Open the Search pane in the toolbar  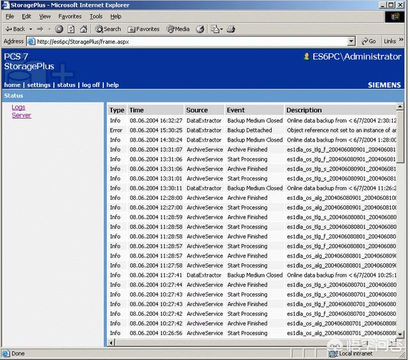(x=108, y=29)
